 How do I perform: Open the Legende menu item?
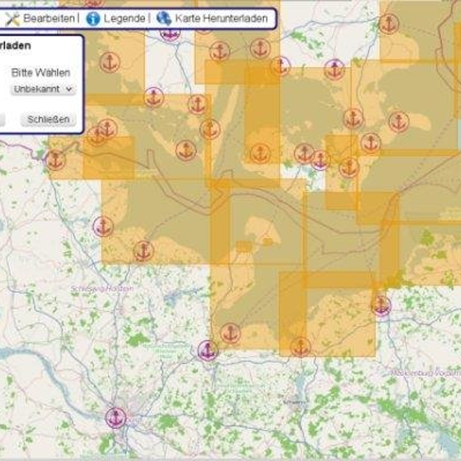(124, 18)
